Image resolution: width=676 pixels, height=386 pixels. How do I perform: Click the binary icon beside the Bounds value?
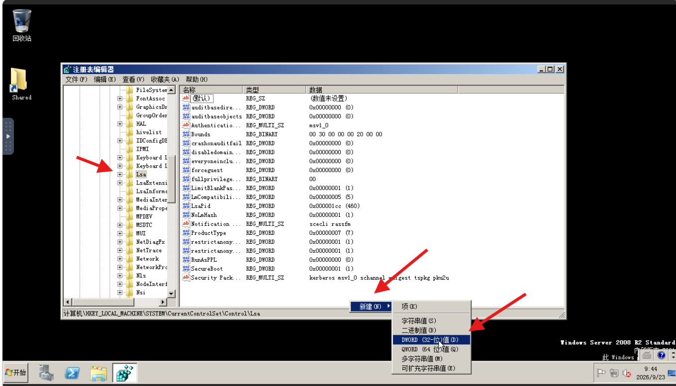pyautogui.click(x=186, y=134)
